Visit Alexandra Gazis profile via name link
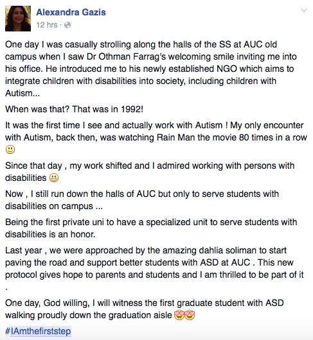This screenshot has height=340, width=313. point(71,12)
